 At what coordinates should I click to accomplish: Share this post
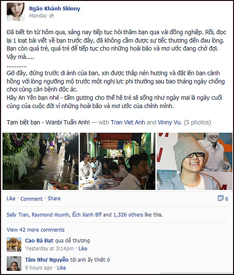[x=54, y=198]
